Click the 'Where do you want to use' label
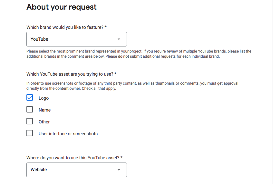 pos(74,158)
